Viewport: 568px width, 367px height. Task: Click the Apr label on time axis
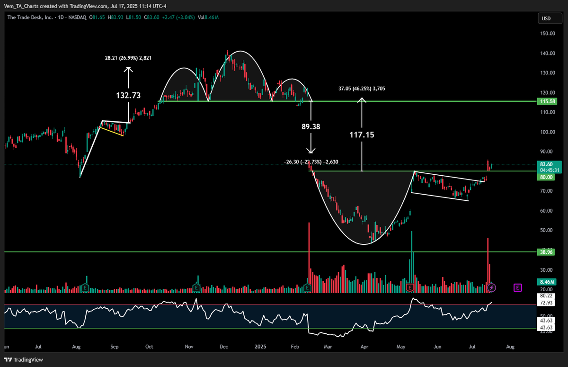364,347
